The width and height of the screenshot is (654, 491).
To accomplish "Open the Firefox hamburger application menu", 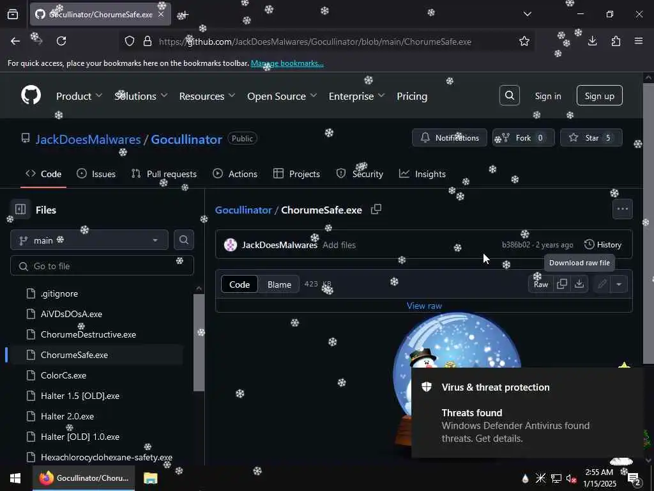I will (x=639, y=41).
